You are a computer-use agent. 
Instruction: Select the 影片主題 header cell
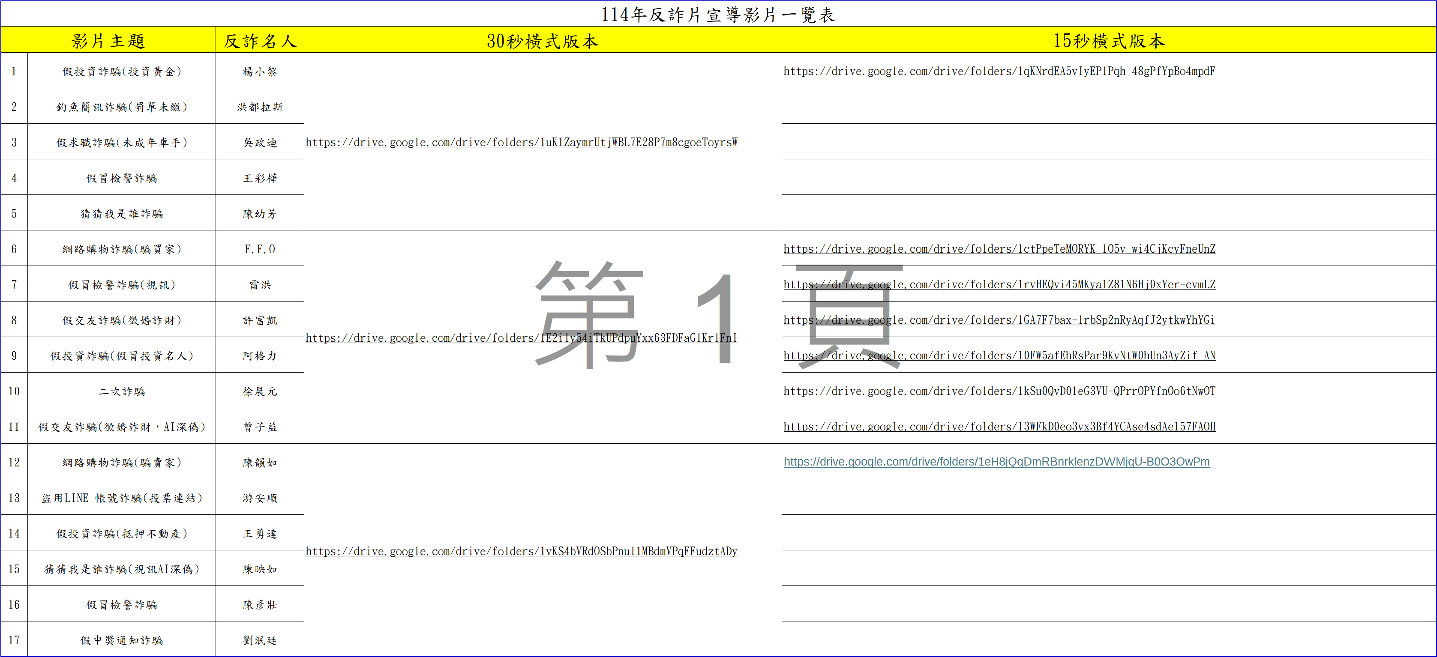pyautogui.click(x=108, y=41)
